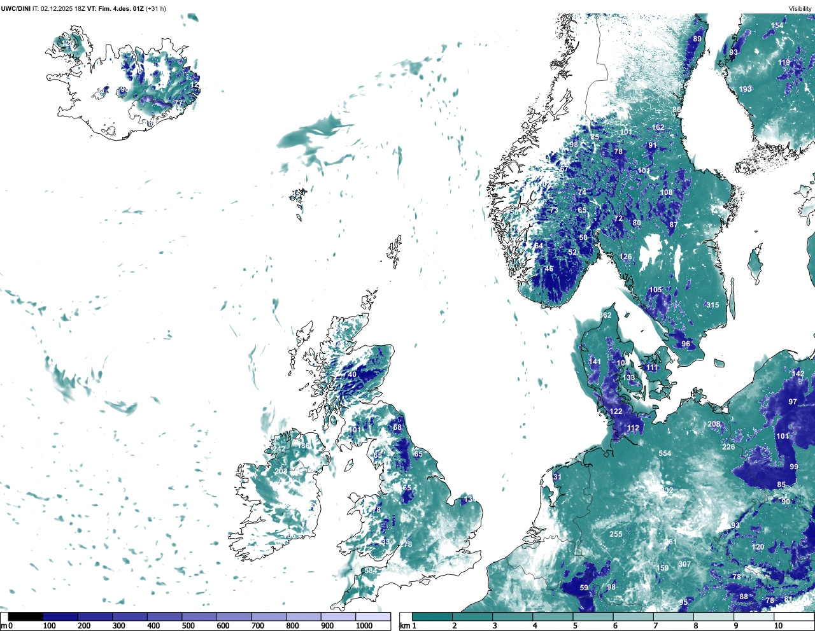The image size is (815, 631).
Task: Select the pale 900–1000 m legend swatch
Action: click(338, 616)
